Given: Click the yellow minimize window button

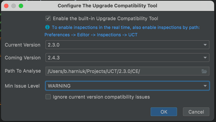Looking at the screenshot, I should tap(13, 6).
